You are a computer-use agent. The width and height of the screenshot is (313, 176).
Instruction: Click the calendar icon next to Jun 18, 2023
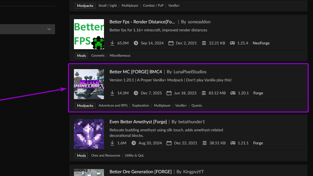click(x=169, y=93)
